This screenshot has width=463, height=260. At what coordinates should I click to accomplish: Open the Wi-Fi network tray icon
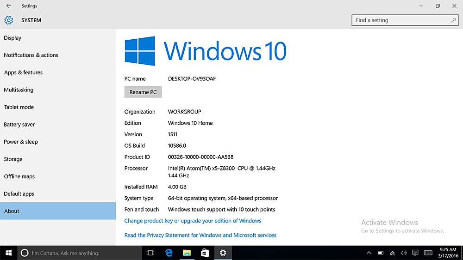(x=392, y=253)
